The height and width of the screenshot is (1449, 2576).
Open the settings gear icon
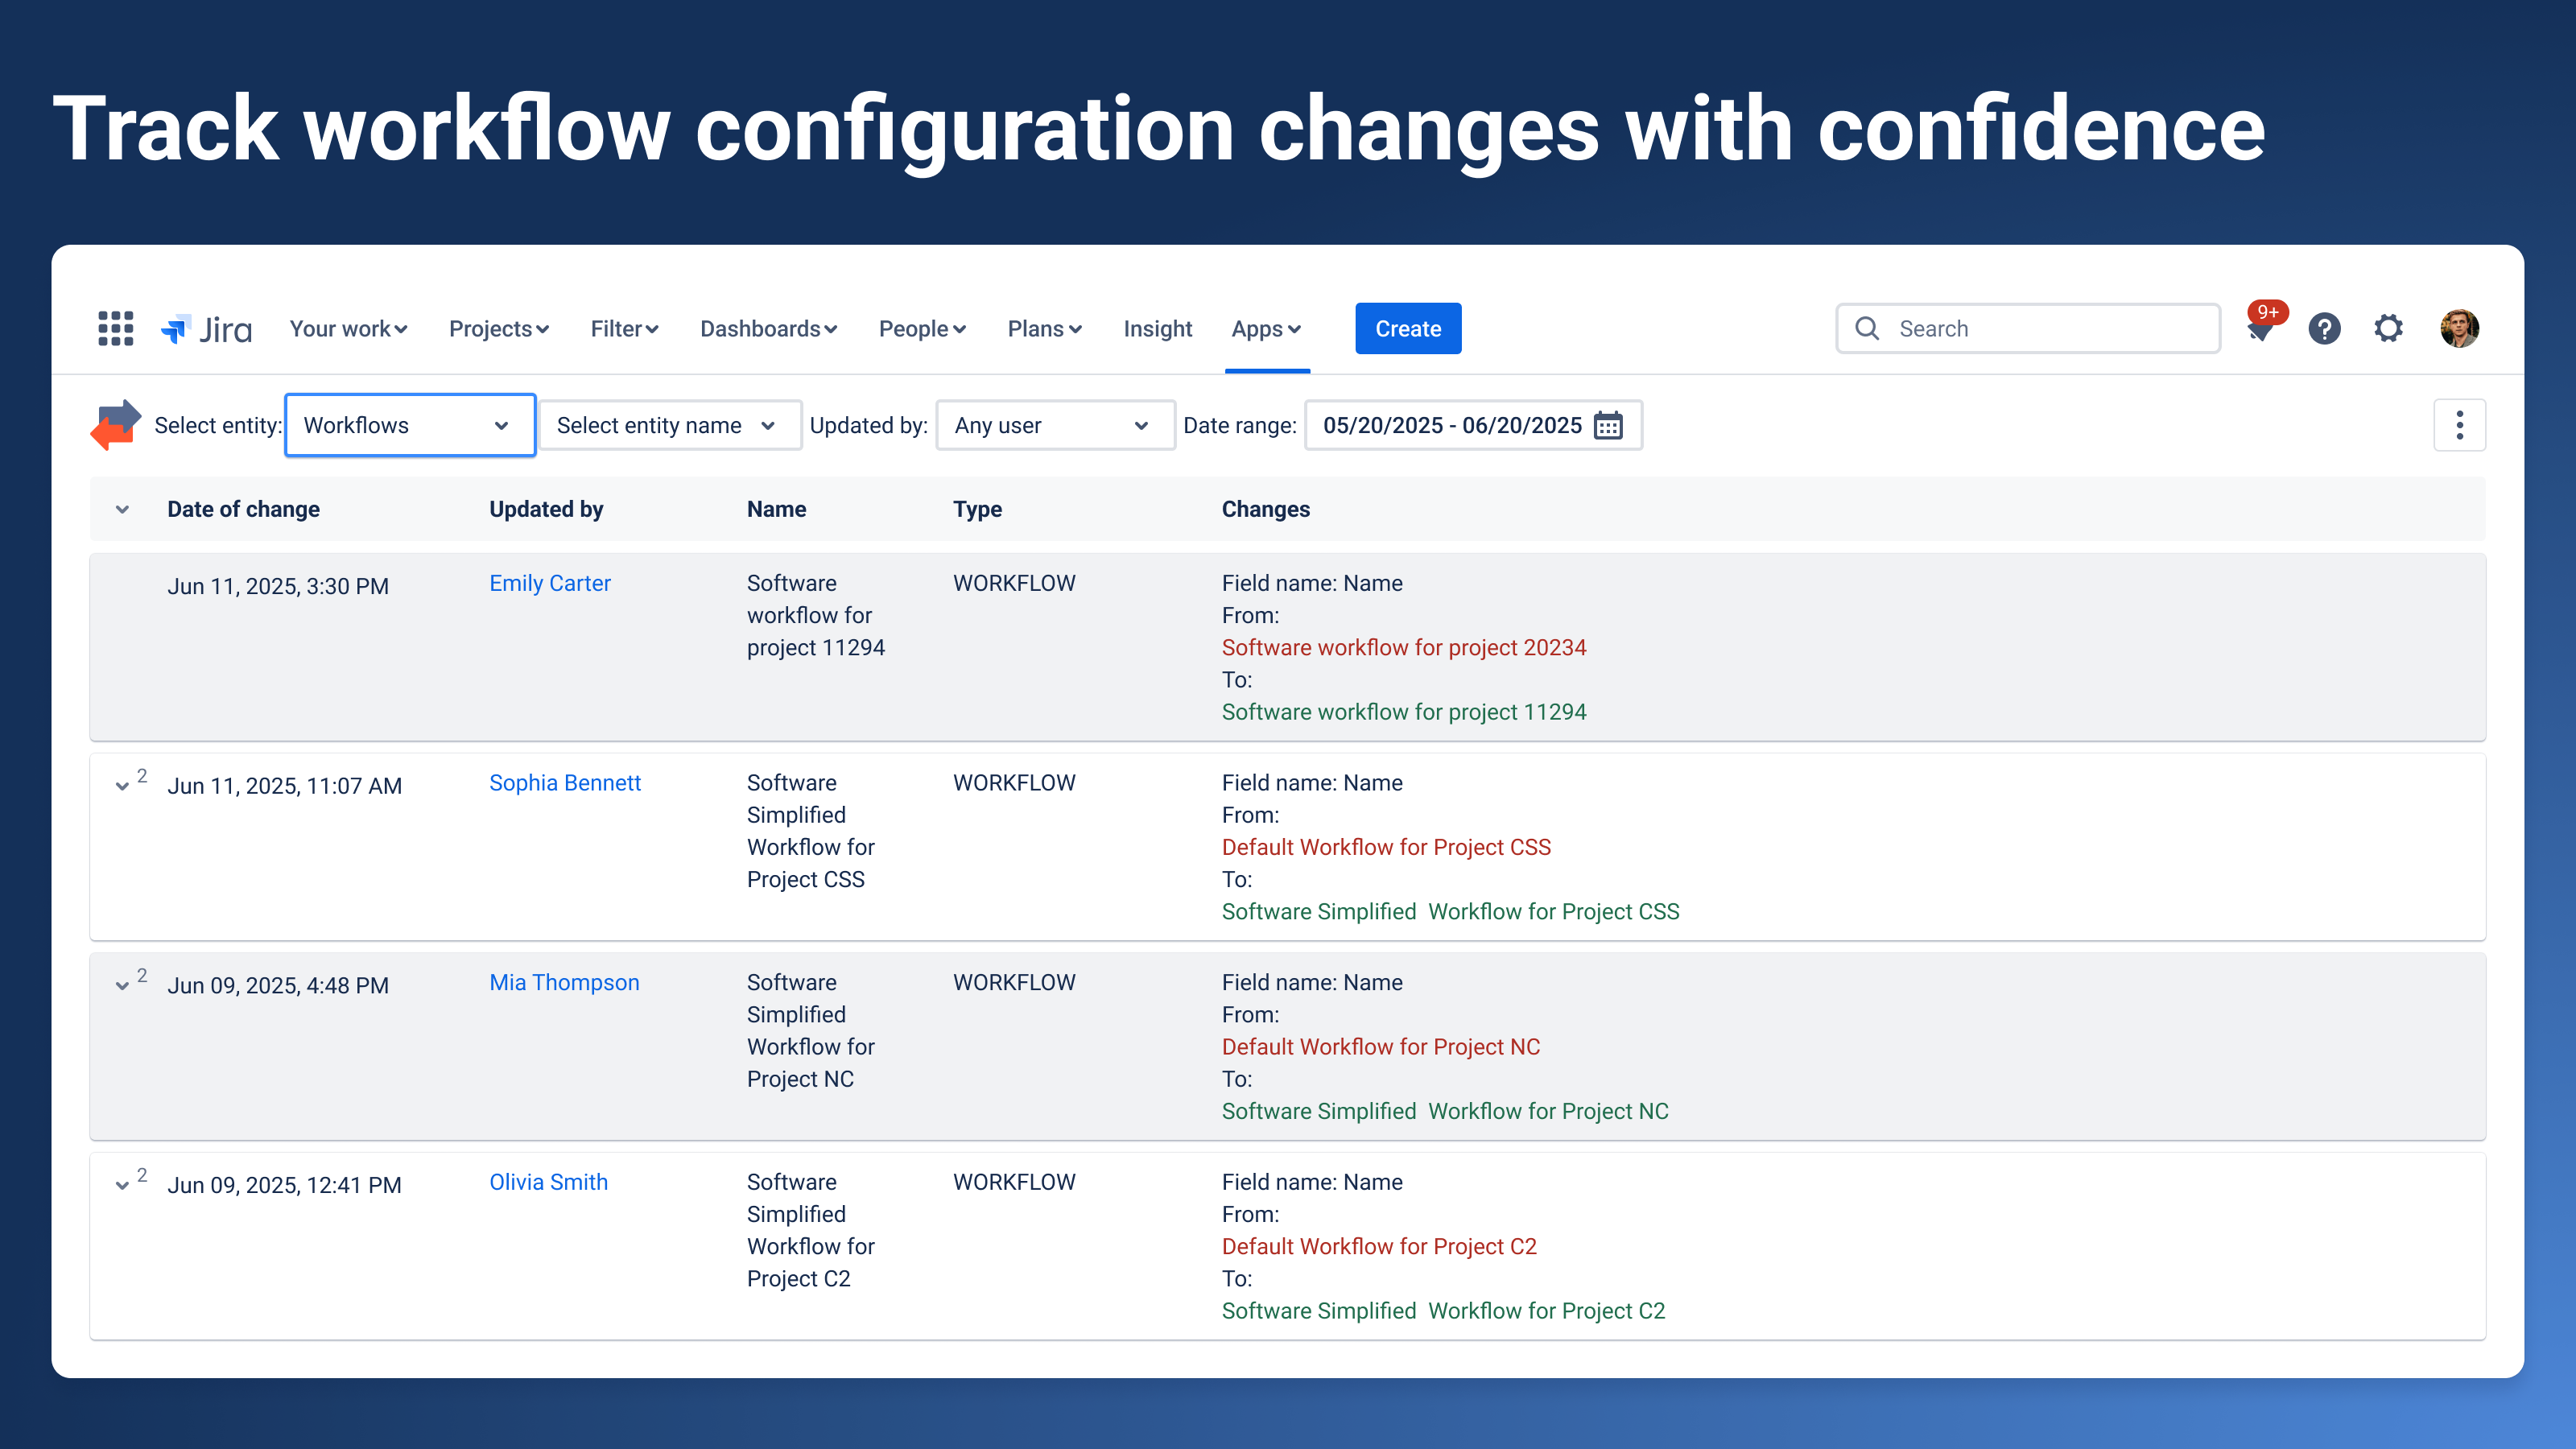[x=2388, y=328]
